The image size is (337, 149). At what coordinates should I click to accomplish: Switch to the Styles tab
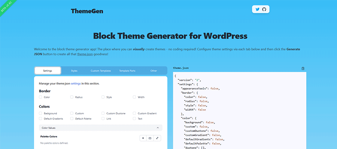click(74, 70)
